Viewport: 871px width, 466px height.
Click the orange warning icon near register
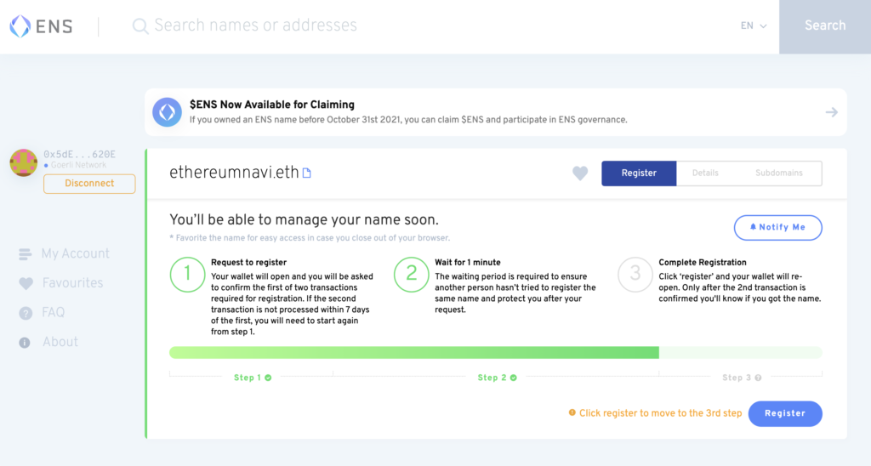572,412
